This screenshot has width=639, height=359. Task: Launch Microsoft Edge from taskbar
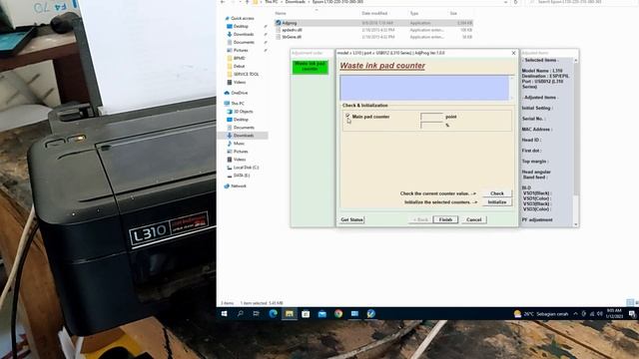pyautogui.click(x=273, y=314)
